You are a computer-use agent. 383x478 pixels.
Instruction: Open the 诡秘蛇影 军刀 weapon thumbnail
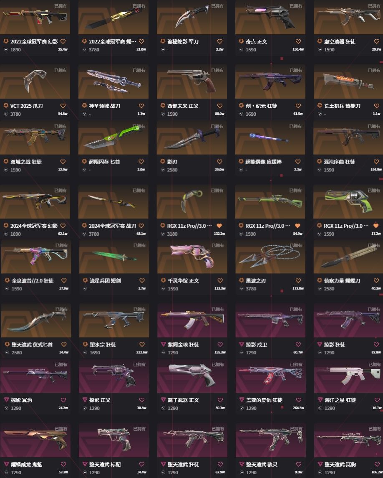[x=192, y=17]
